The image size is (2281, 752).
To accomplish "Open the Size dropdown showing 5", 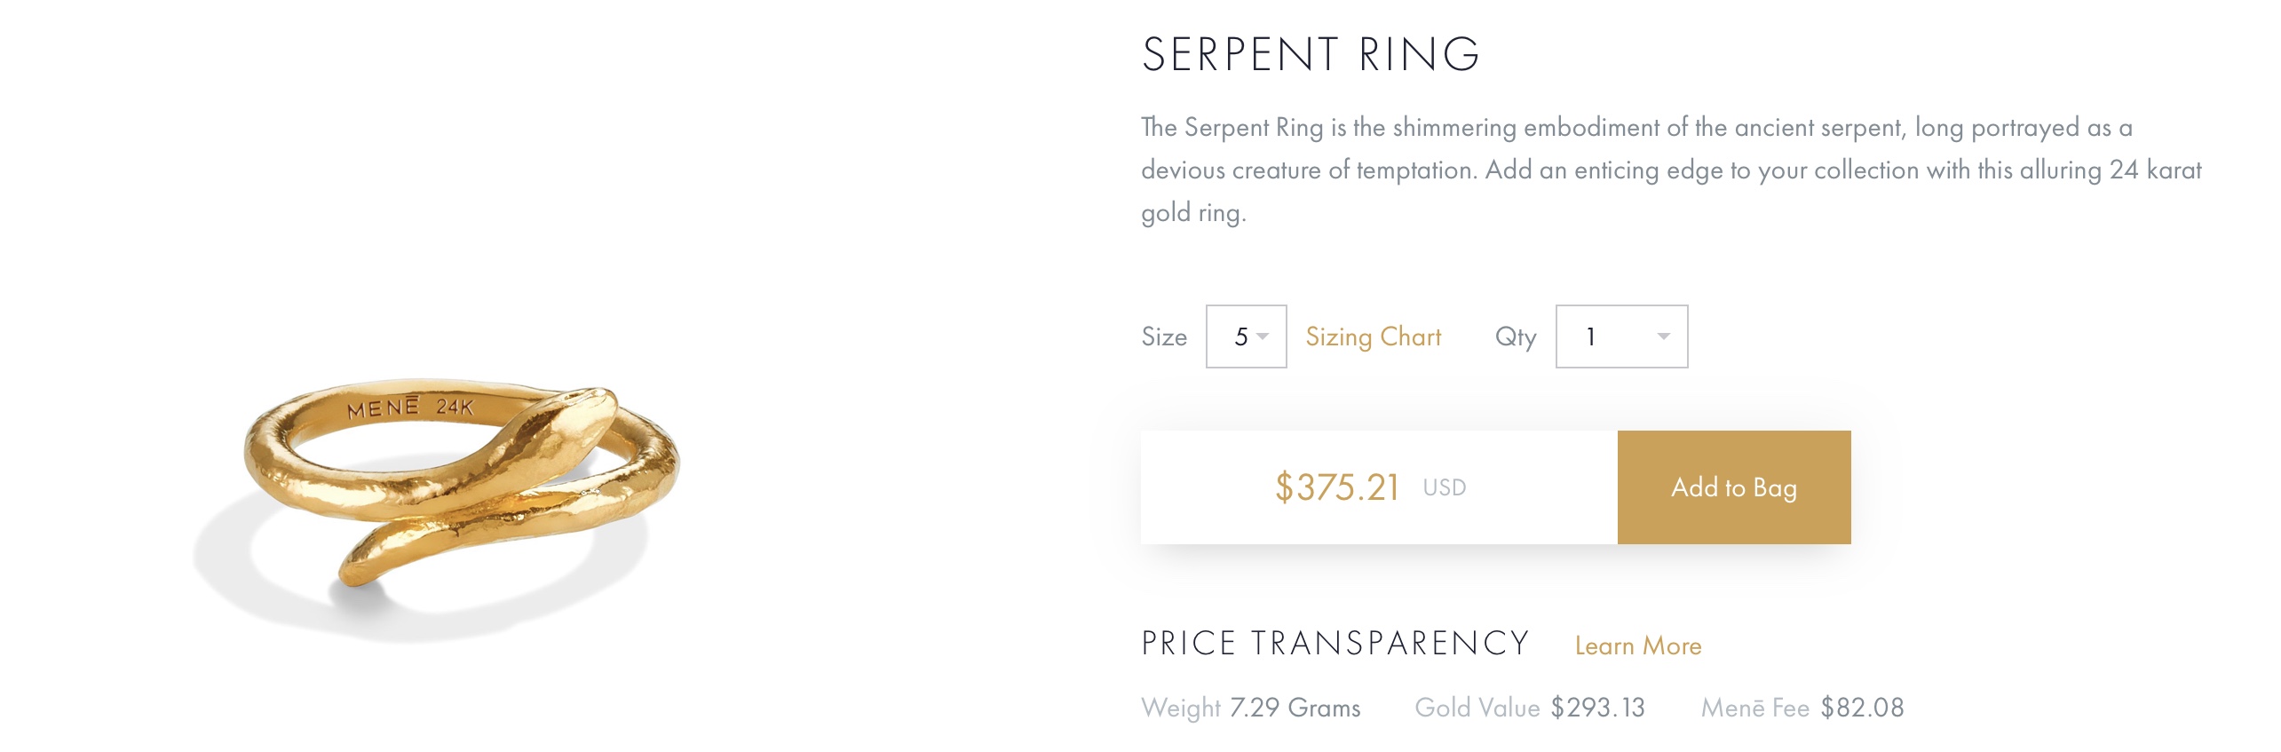I will coord(1245,336).
